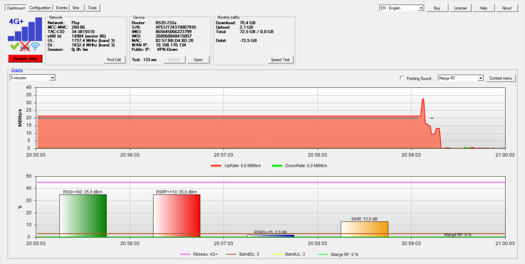525x264 pixels.
Task: Click the WAN IP 10.108.170.134
Action: click(x=171, y=45)
